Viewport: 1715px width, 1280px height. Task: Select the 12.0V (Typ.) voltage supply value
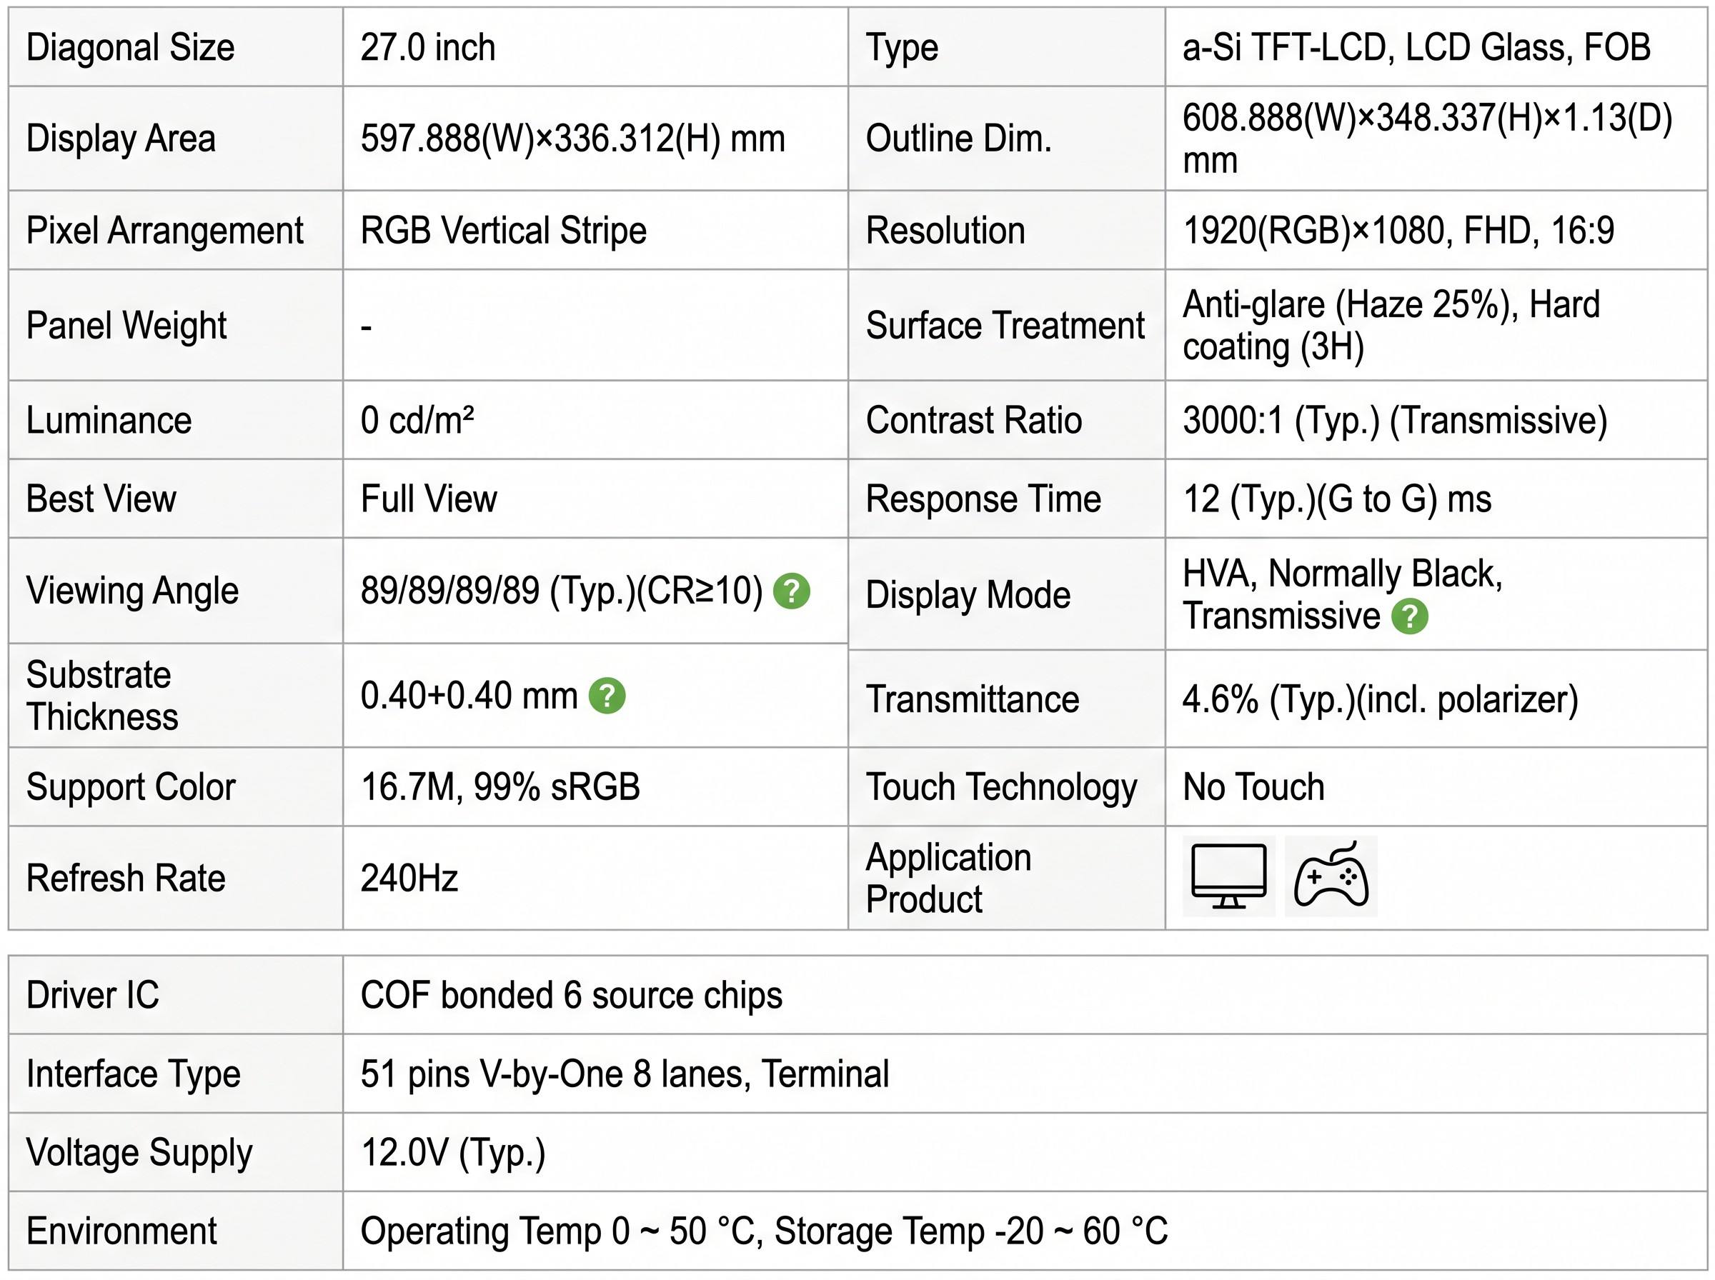(x=453, y=1152)
